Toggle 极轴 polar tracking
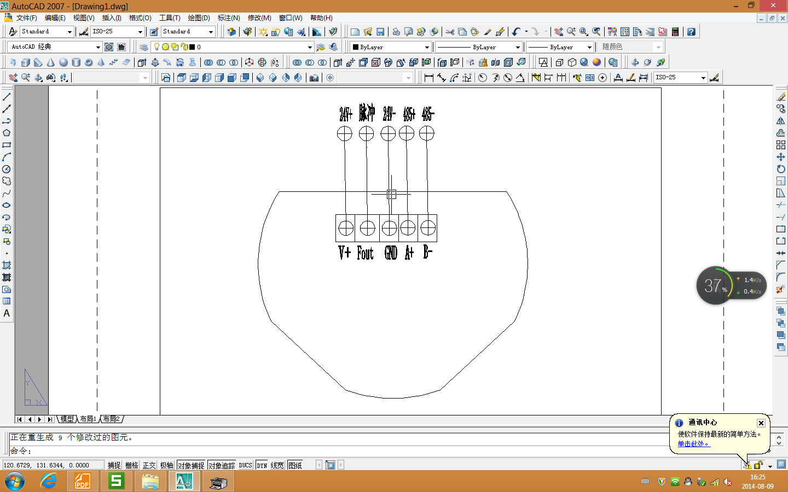This screenshot has height=492, width=788. pyautogui.click(x=166, y=465)
